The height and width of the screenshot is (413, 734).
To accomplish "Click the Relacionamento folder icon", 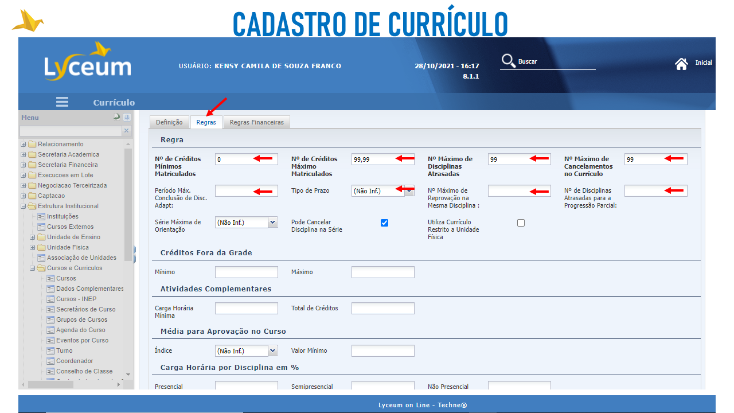I will click(x=32, y=145).
